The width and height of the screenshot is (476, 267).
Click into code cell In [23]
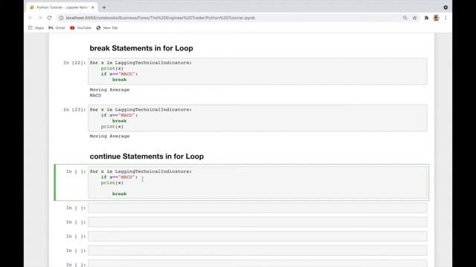pyautogui.click(x=257, y=118)
